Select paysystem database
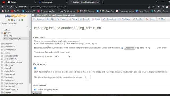This screenshot has width=170, height=96. pyautogui.click(x=10, y=80)
